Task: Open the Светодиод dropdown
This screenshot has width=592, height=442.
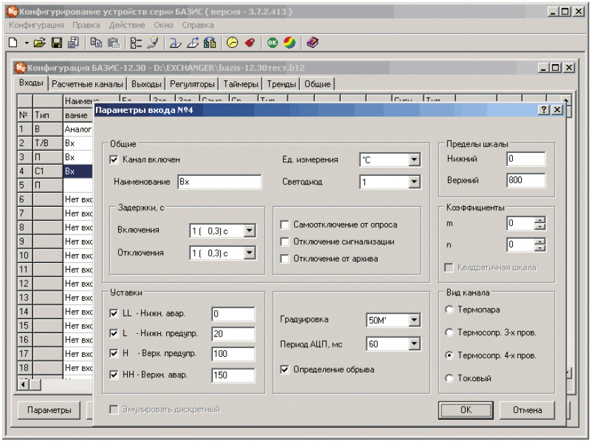Action: [x=414, y=182]
